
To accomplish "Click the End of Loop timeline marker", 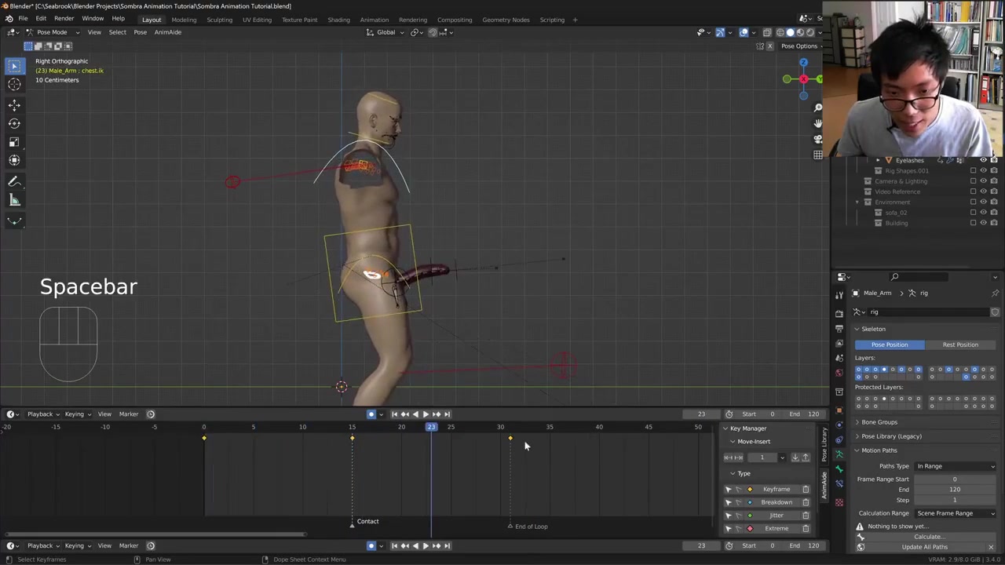I will coord(510,527).
